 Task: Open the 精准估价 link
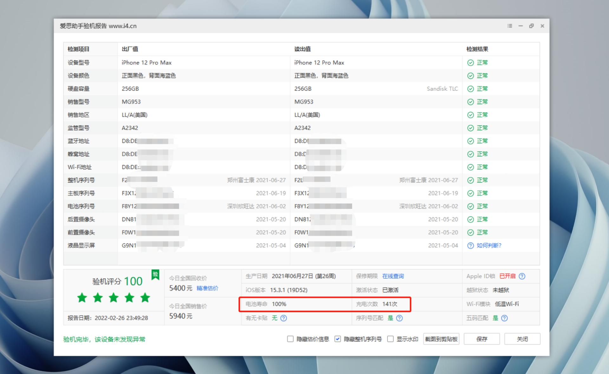click(x=208, y=288)
